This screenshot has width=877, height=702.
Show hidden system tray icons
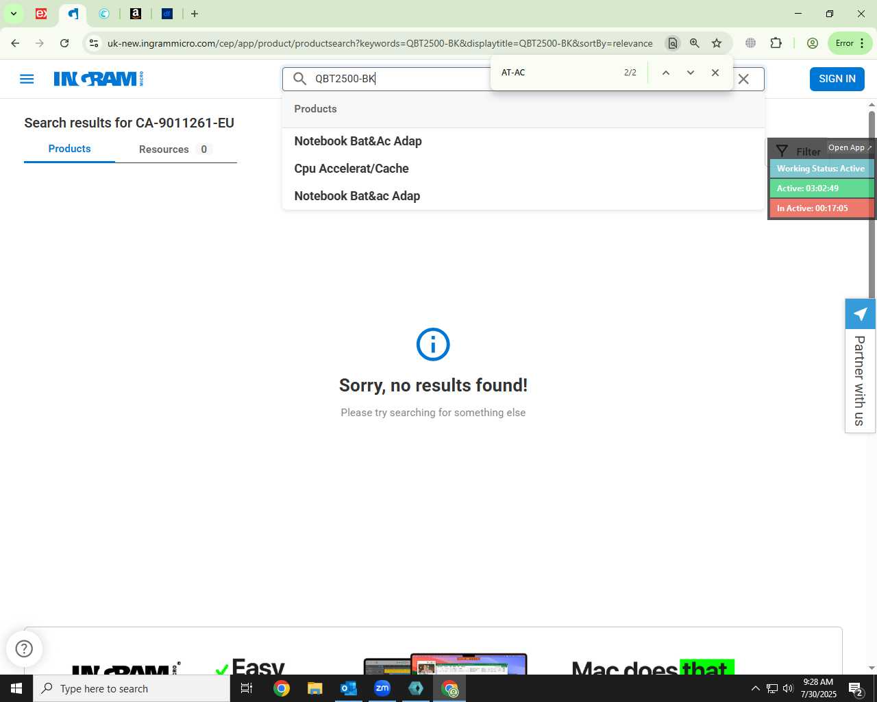pyautogui.click(x=755, y=688)
